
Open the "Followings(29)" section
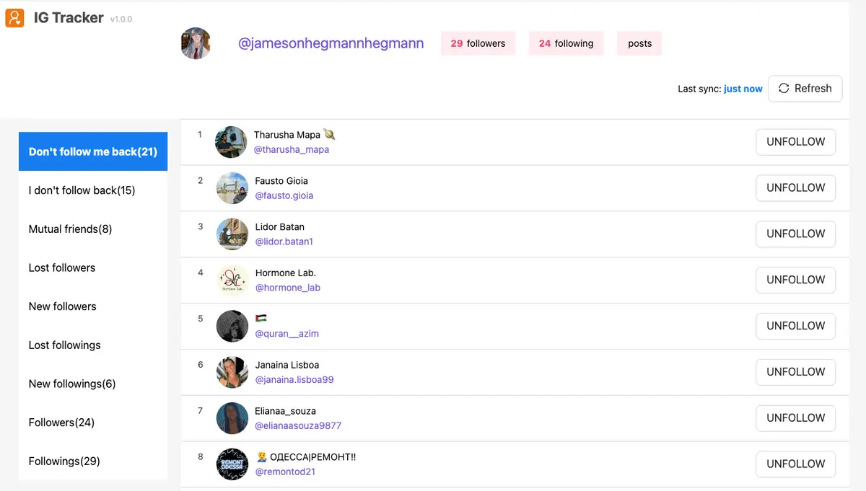[64, 461]
